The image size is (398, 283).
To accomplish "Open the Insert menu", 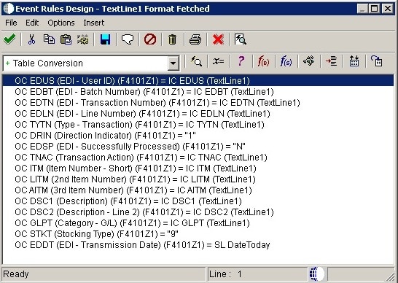I will [93, 23].
